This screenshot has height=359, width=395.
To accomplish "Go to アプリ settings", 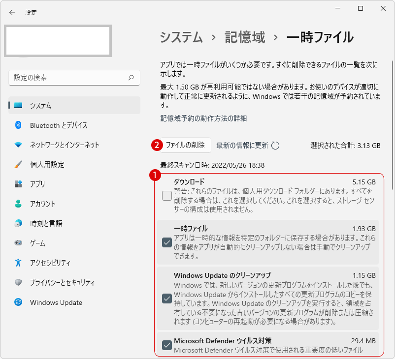I will point(74,184).
